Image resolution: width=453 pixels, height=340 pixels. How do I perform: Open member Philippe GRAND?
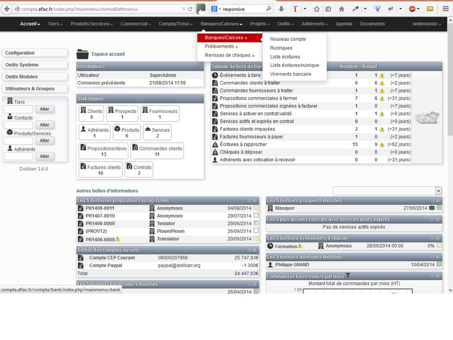(x=292, y=265)
